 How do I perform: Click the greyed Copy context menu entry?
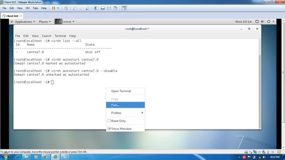(x=126, y=99)
